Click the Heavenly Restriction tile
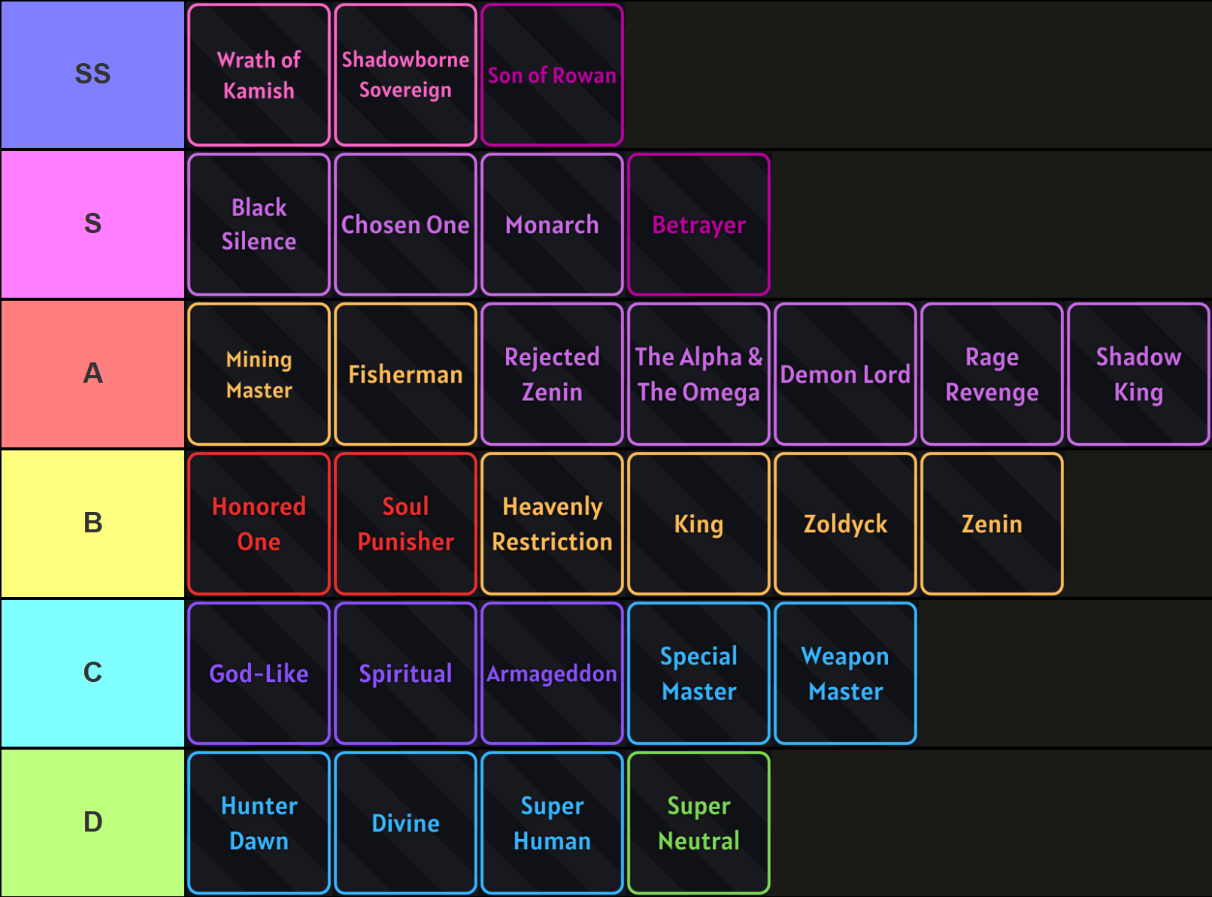The width and height of the screenshot is (1212, 897). coord(552,523)
